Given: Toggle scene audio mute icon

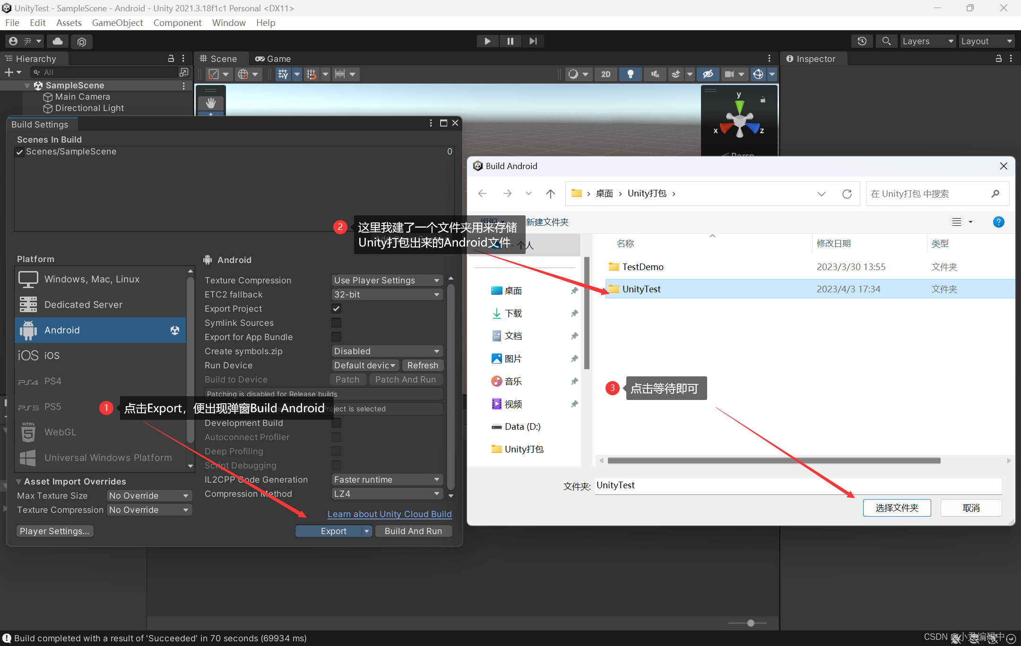Looking at the screenshot, I should (x=655, y=74).
